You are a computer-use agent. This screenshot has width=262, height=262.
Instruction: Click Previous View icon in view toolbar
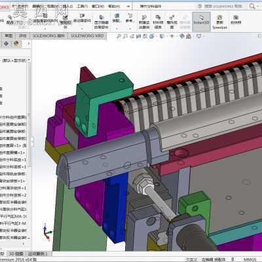click(132, 36)
